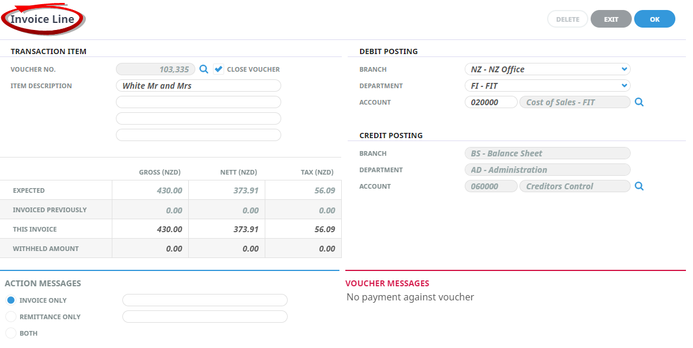
Task: Open debit posting account lookup search icon
Action: tap(639, 102)
